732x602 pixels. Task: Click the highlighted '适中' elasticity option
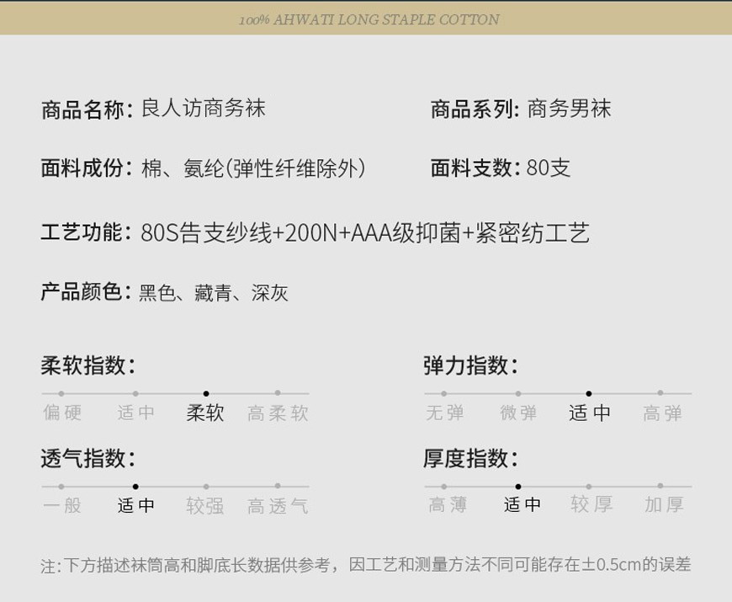589,413
